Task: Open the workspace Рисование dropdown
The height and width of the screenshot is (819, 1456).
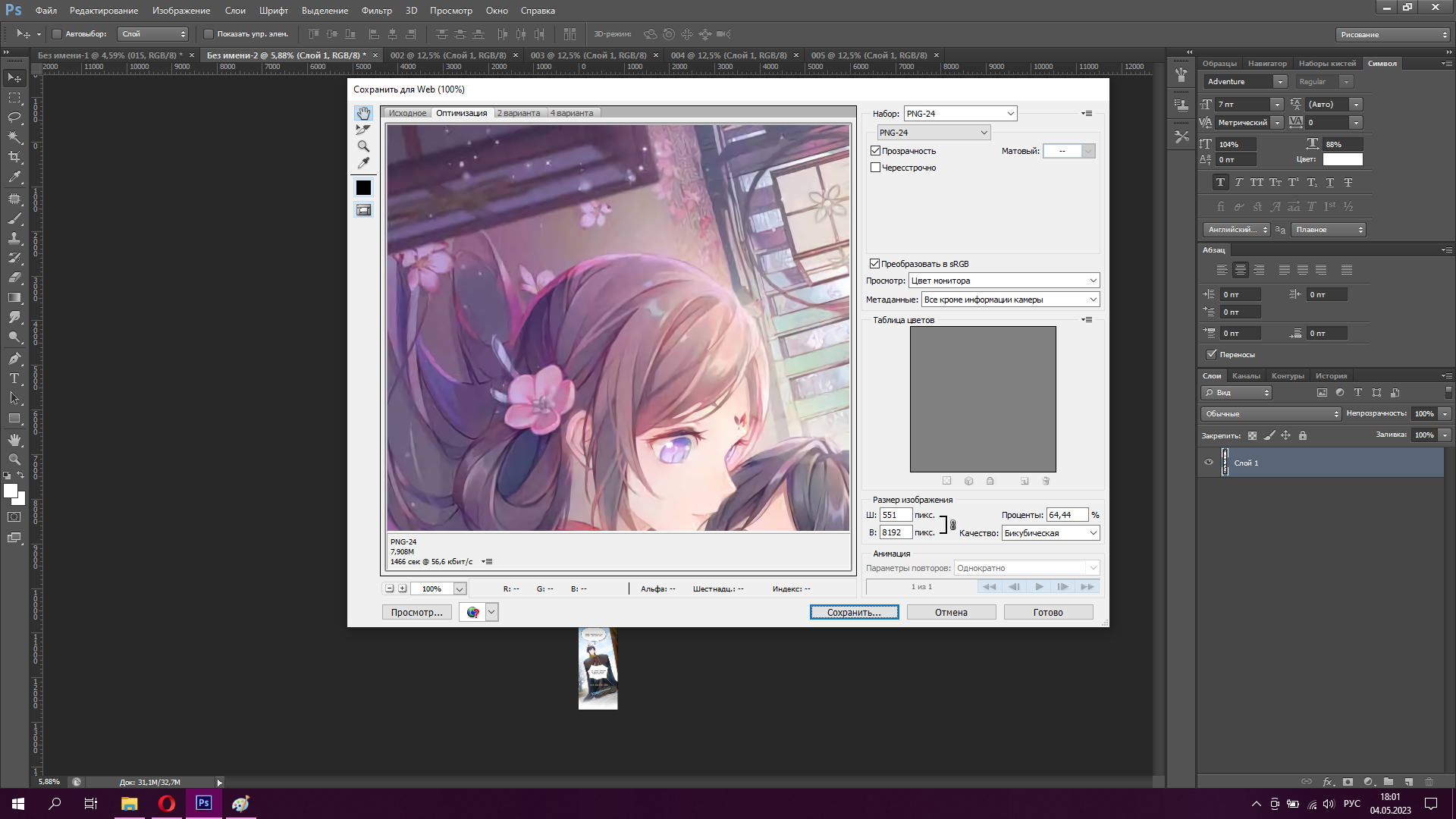Action: 1392,35
